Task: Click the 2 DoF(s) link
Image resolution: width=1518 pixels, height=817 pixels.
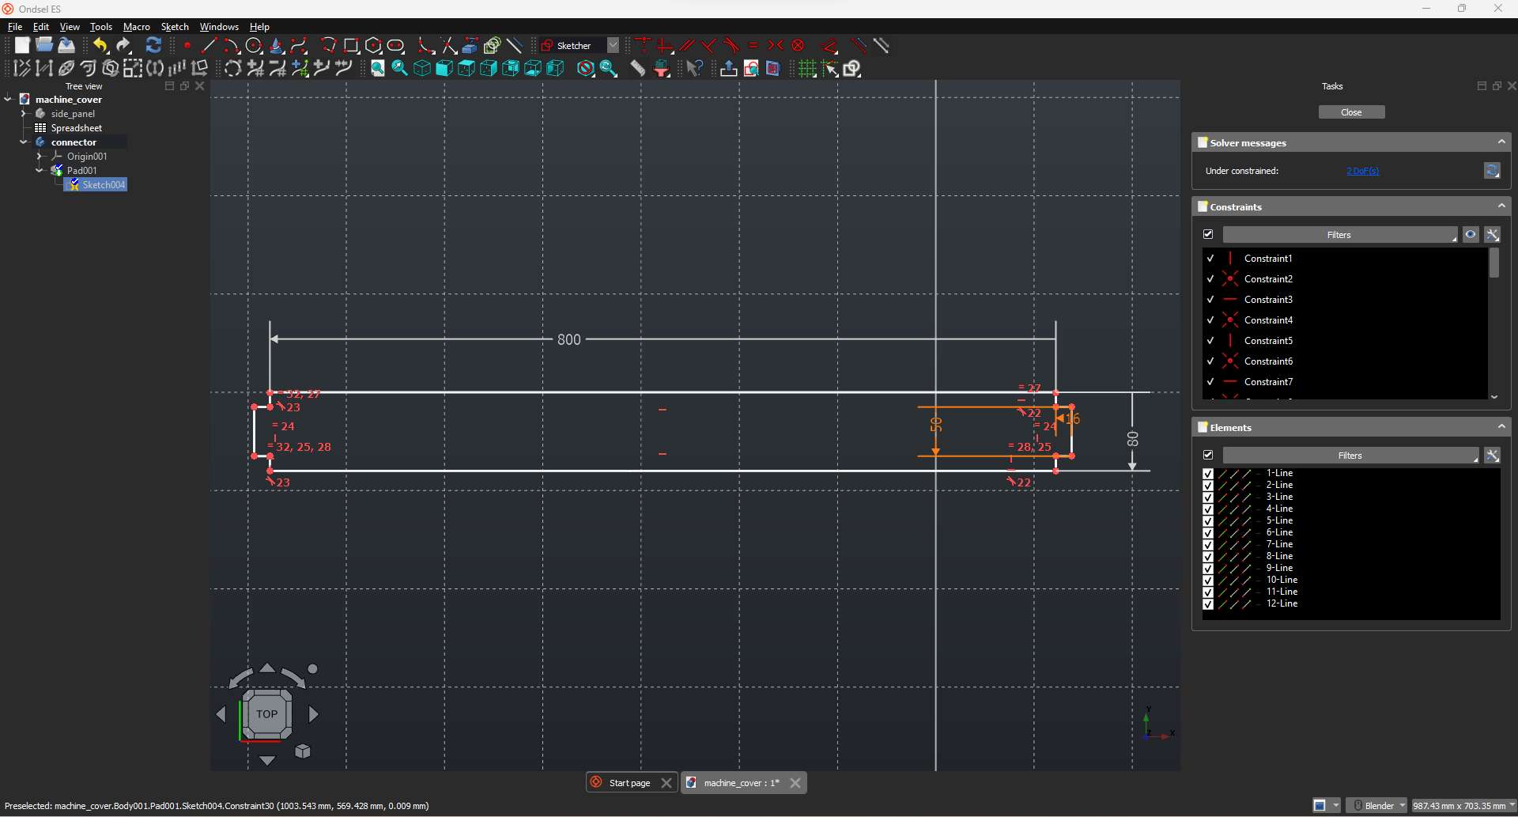Action: point(1362,171)
